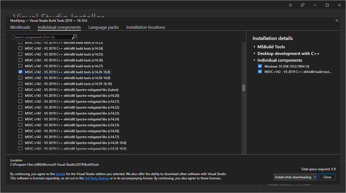Enable Spectre-mitigated libs (Latest) checkbox

coord(20,90)
